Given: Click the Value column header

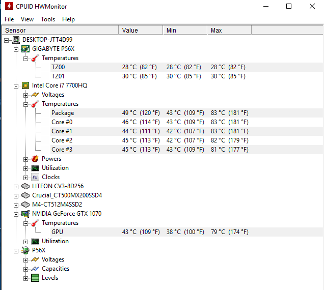Looking at the screenshot, I should [141, 30].
